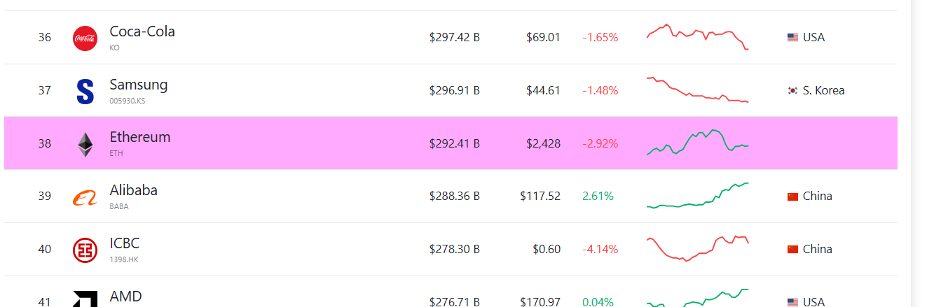Screen dimensions: 934x307
Task: Click the Ethereum price trend sparkline
Action: [698, 142]
